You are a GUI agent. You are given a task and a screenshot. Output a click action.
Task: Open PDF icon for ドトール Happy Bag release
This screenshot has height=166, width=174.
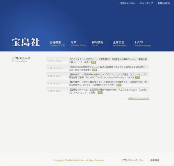pos(100,93)
